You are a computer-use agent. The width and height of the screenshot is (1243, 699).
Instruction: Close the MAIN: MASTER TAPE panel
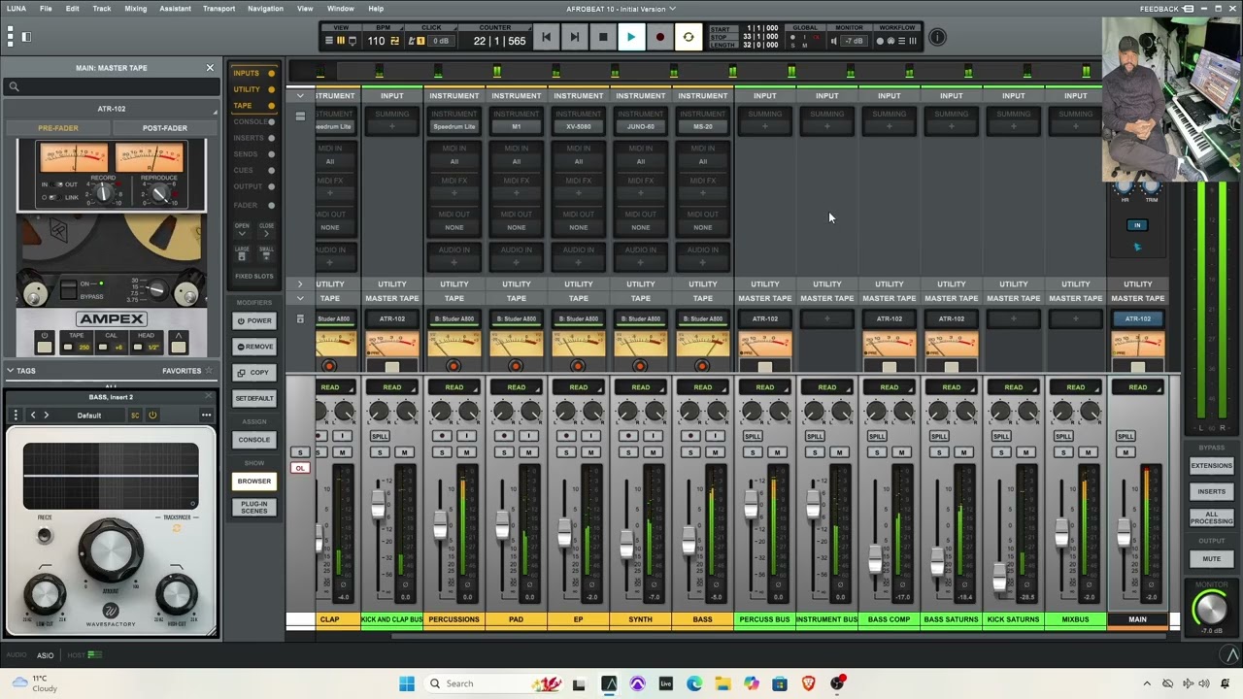(x=209, y=68)
